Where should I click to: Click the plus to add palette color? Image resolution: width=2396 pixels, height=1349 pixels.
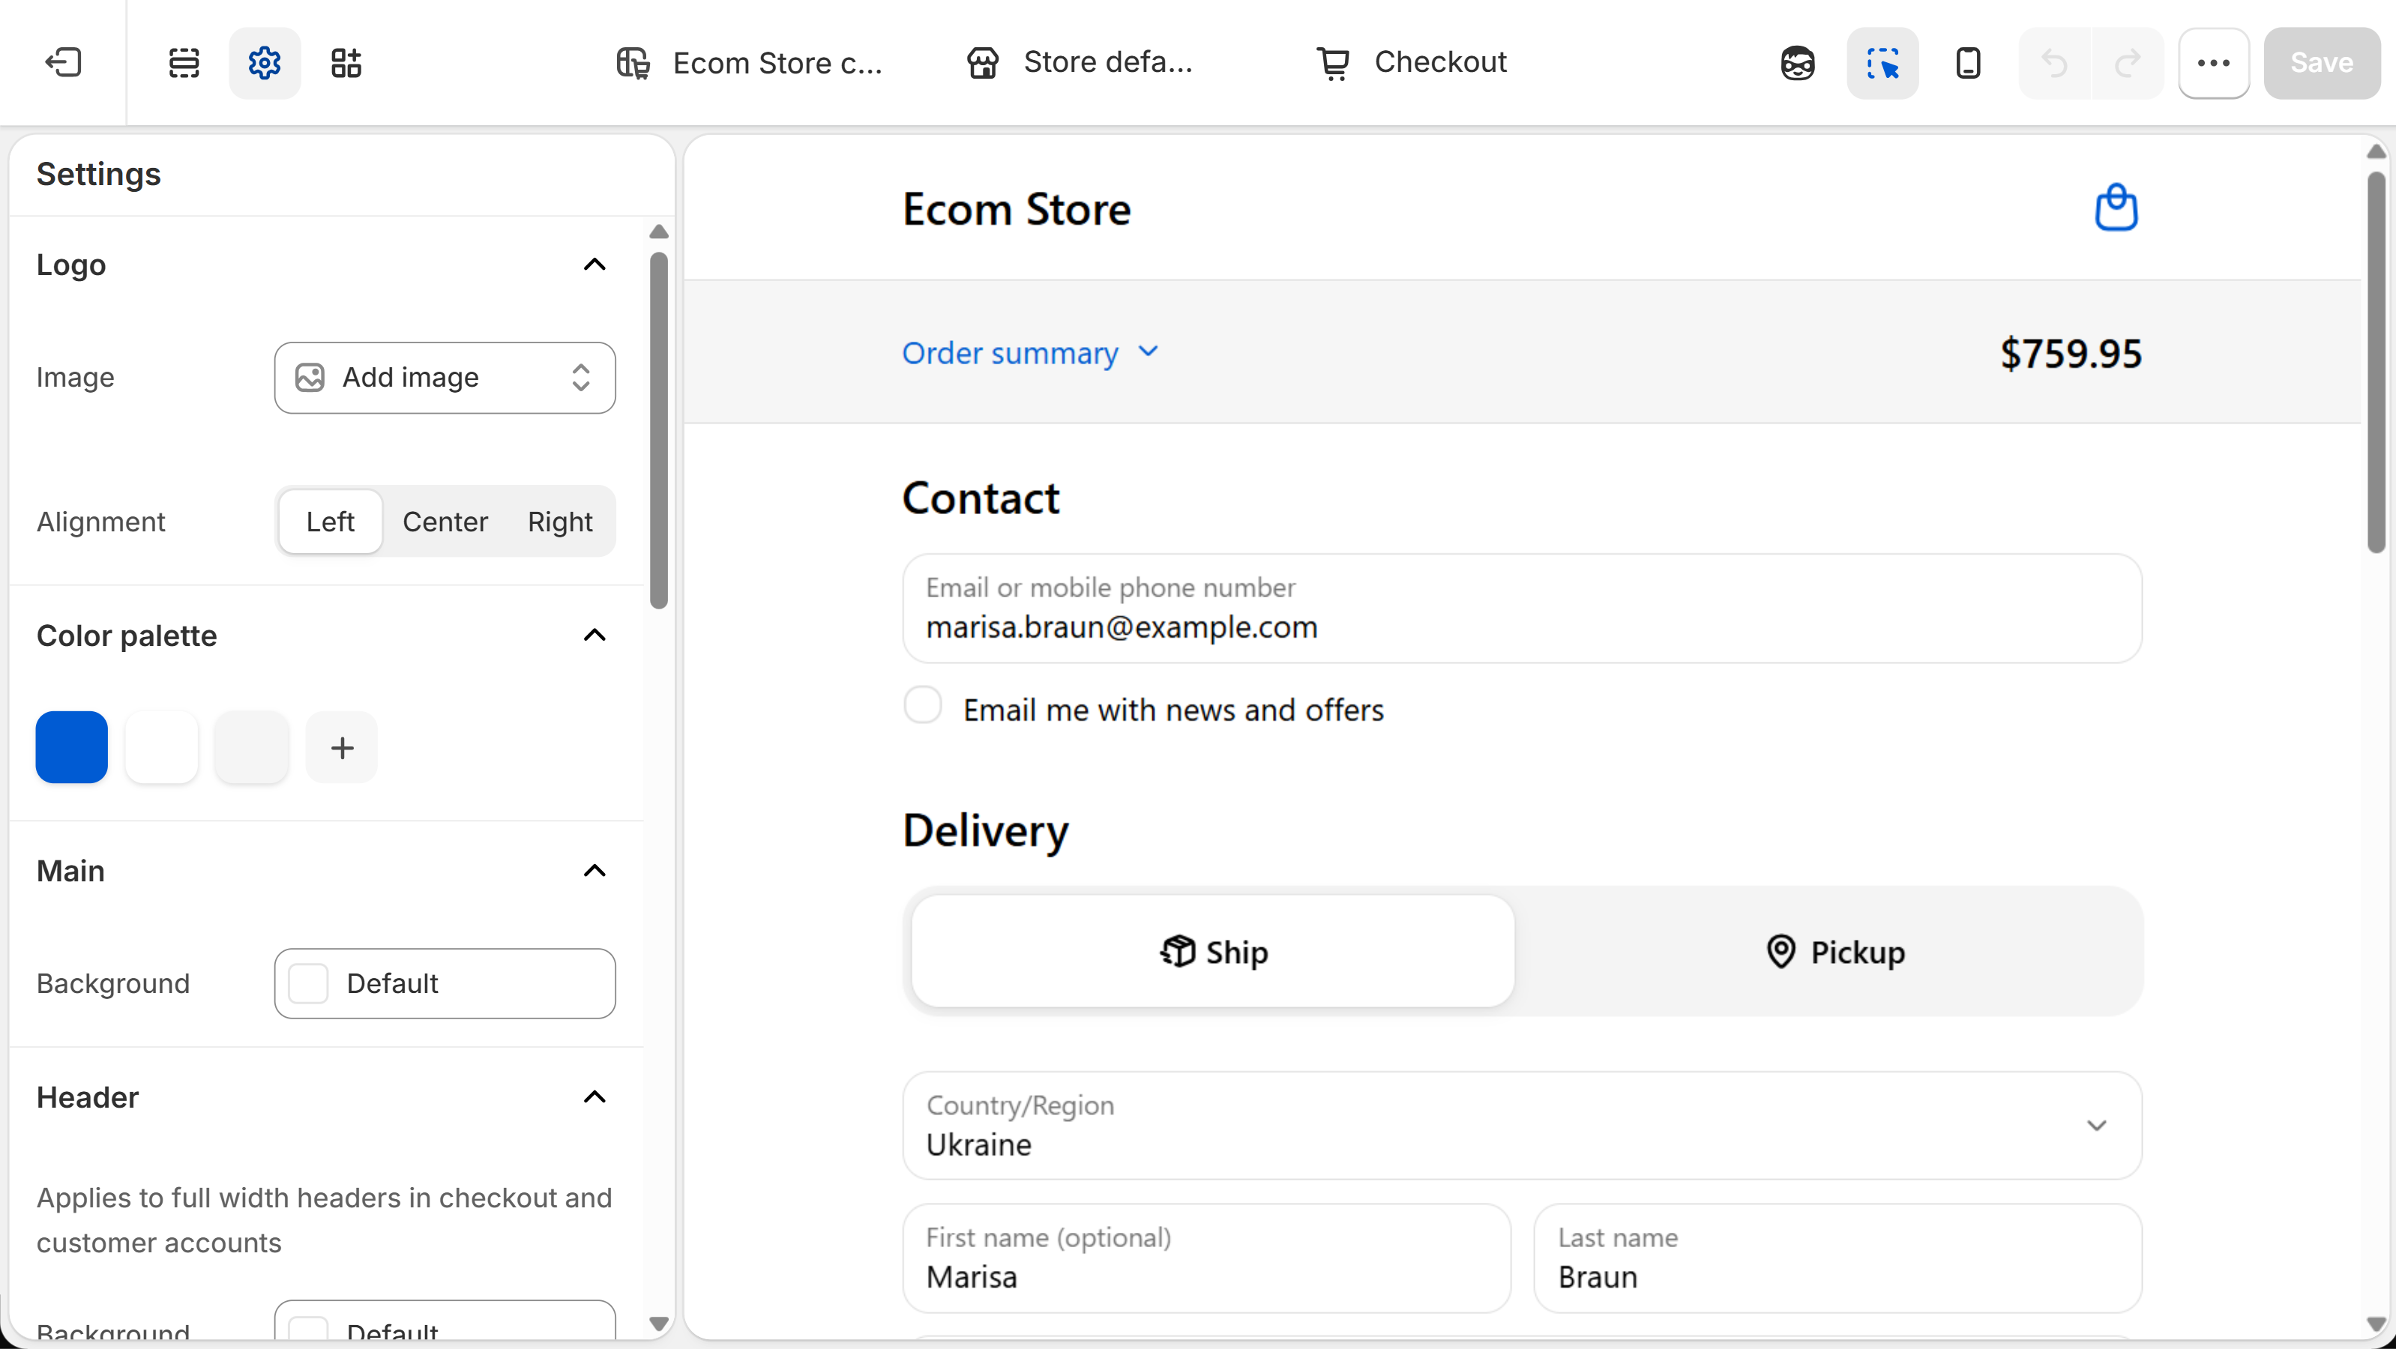(x=343, y=747)
